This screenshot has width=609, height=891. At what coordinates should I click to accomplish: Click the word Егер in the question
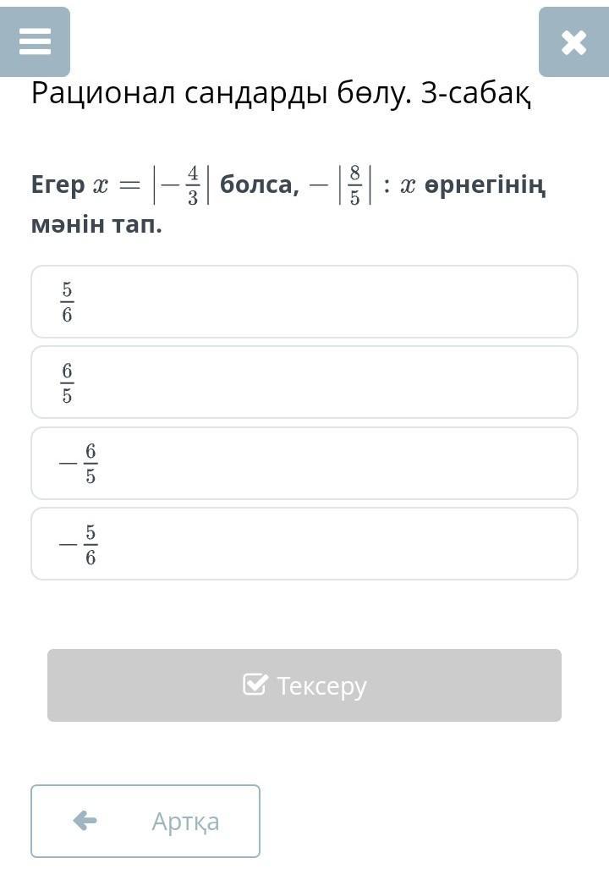tap(58, 186)
